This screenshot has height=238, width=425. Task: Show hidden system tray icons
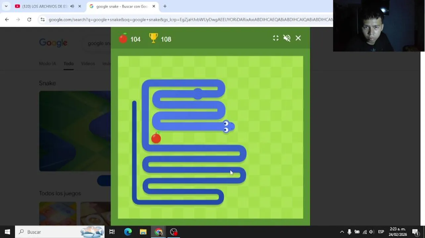tap(342, 232)
